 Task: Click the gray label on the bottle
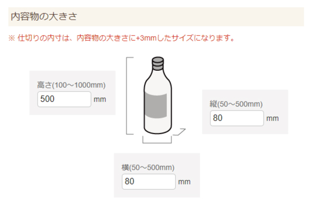pyautogui.click(x=156, y=105)
